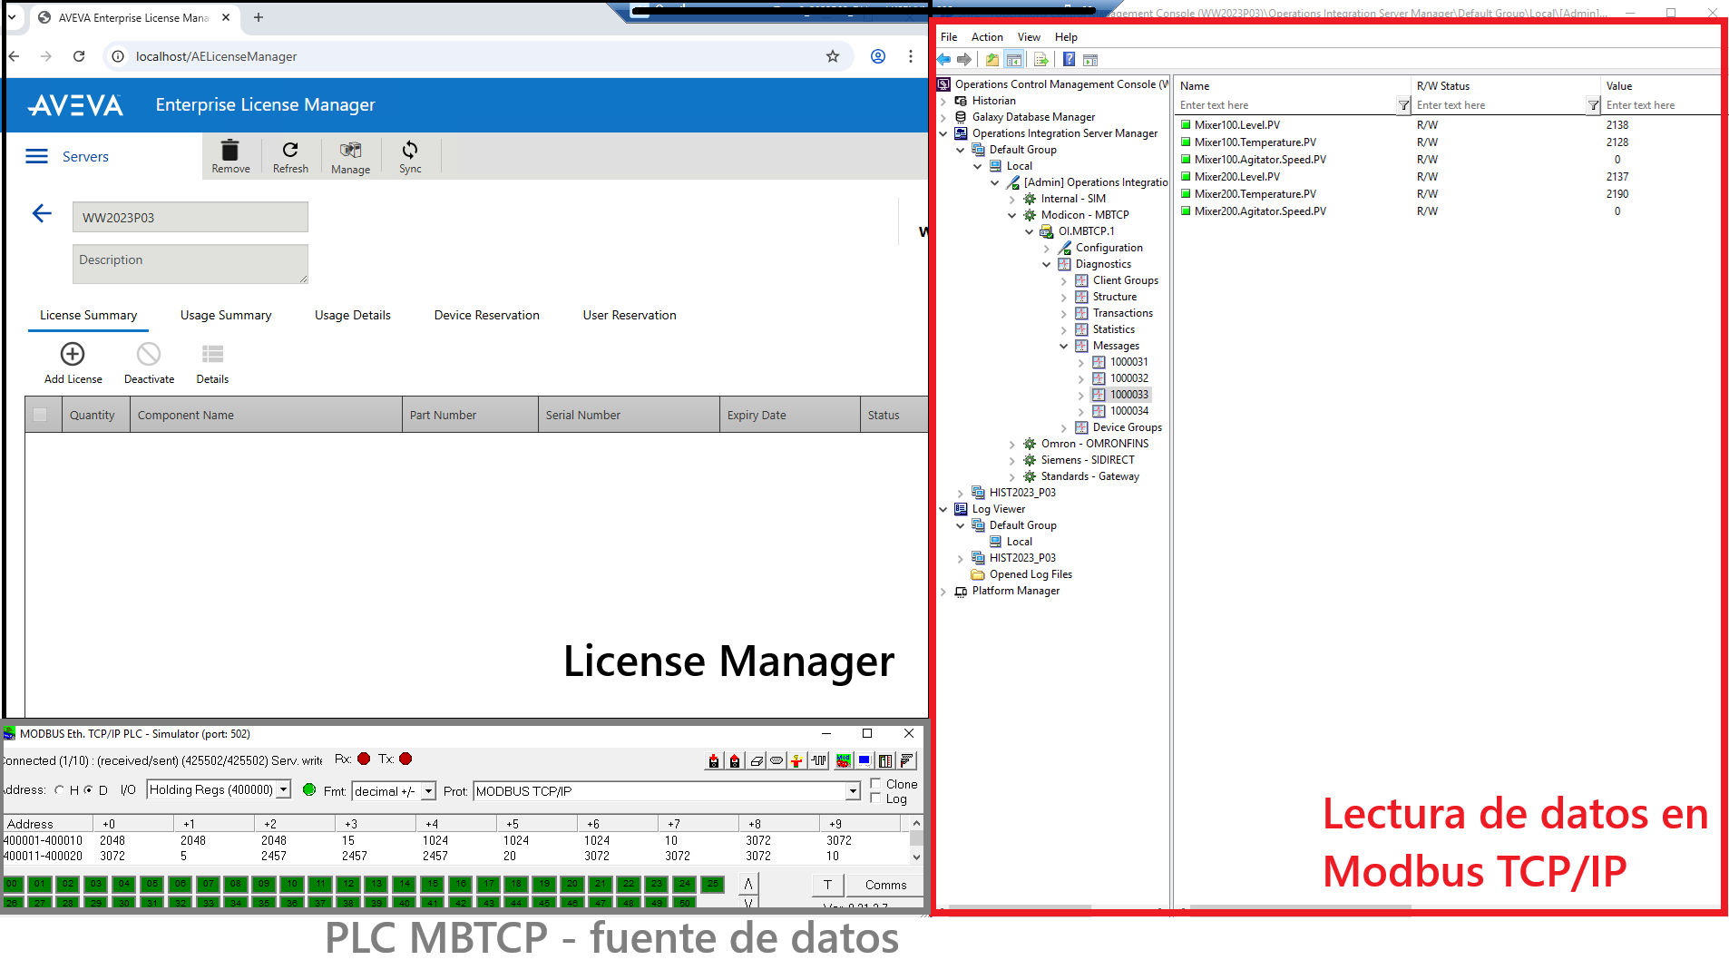
Task: Click the eraser icon in Modbus simulator toolbar
Action: click(757, 761)
